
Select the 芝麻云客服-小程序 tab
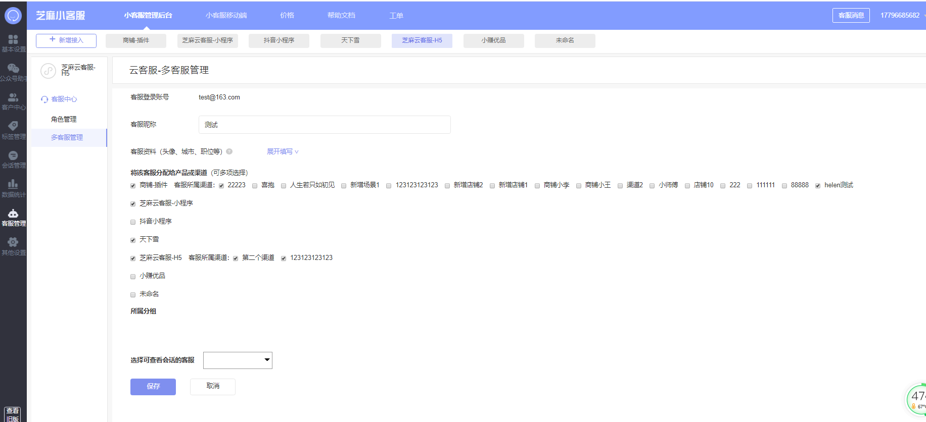point(208,40)
